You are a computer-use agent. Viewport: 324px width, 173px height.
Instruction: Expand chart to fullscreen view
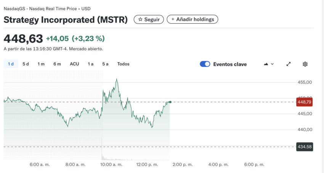[x=289, y=64]
